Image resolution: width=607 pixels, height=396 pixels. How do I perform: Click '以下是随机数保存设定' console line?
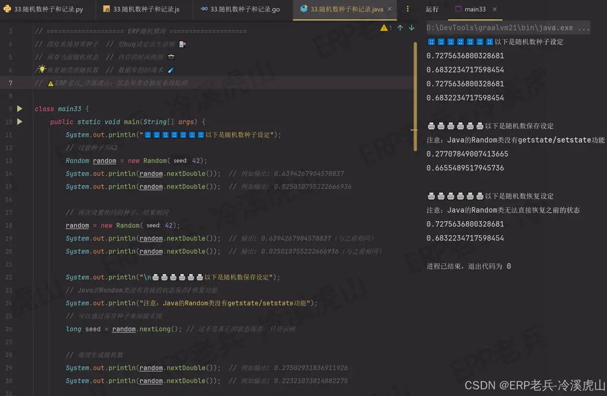pos(490,126)
